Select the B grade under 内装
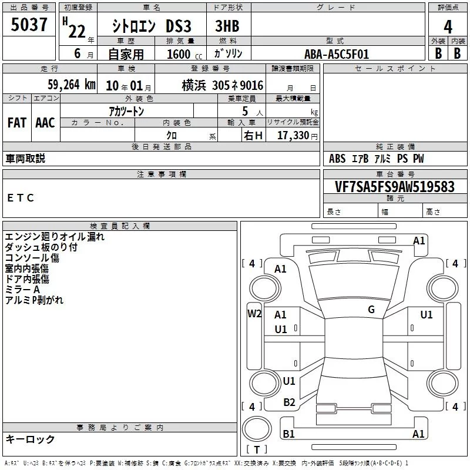Viewport: 470px width, 470px height. click(x=457, y=53)
